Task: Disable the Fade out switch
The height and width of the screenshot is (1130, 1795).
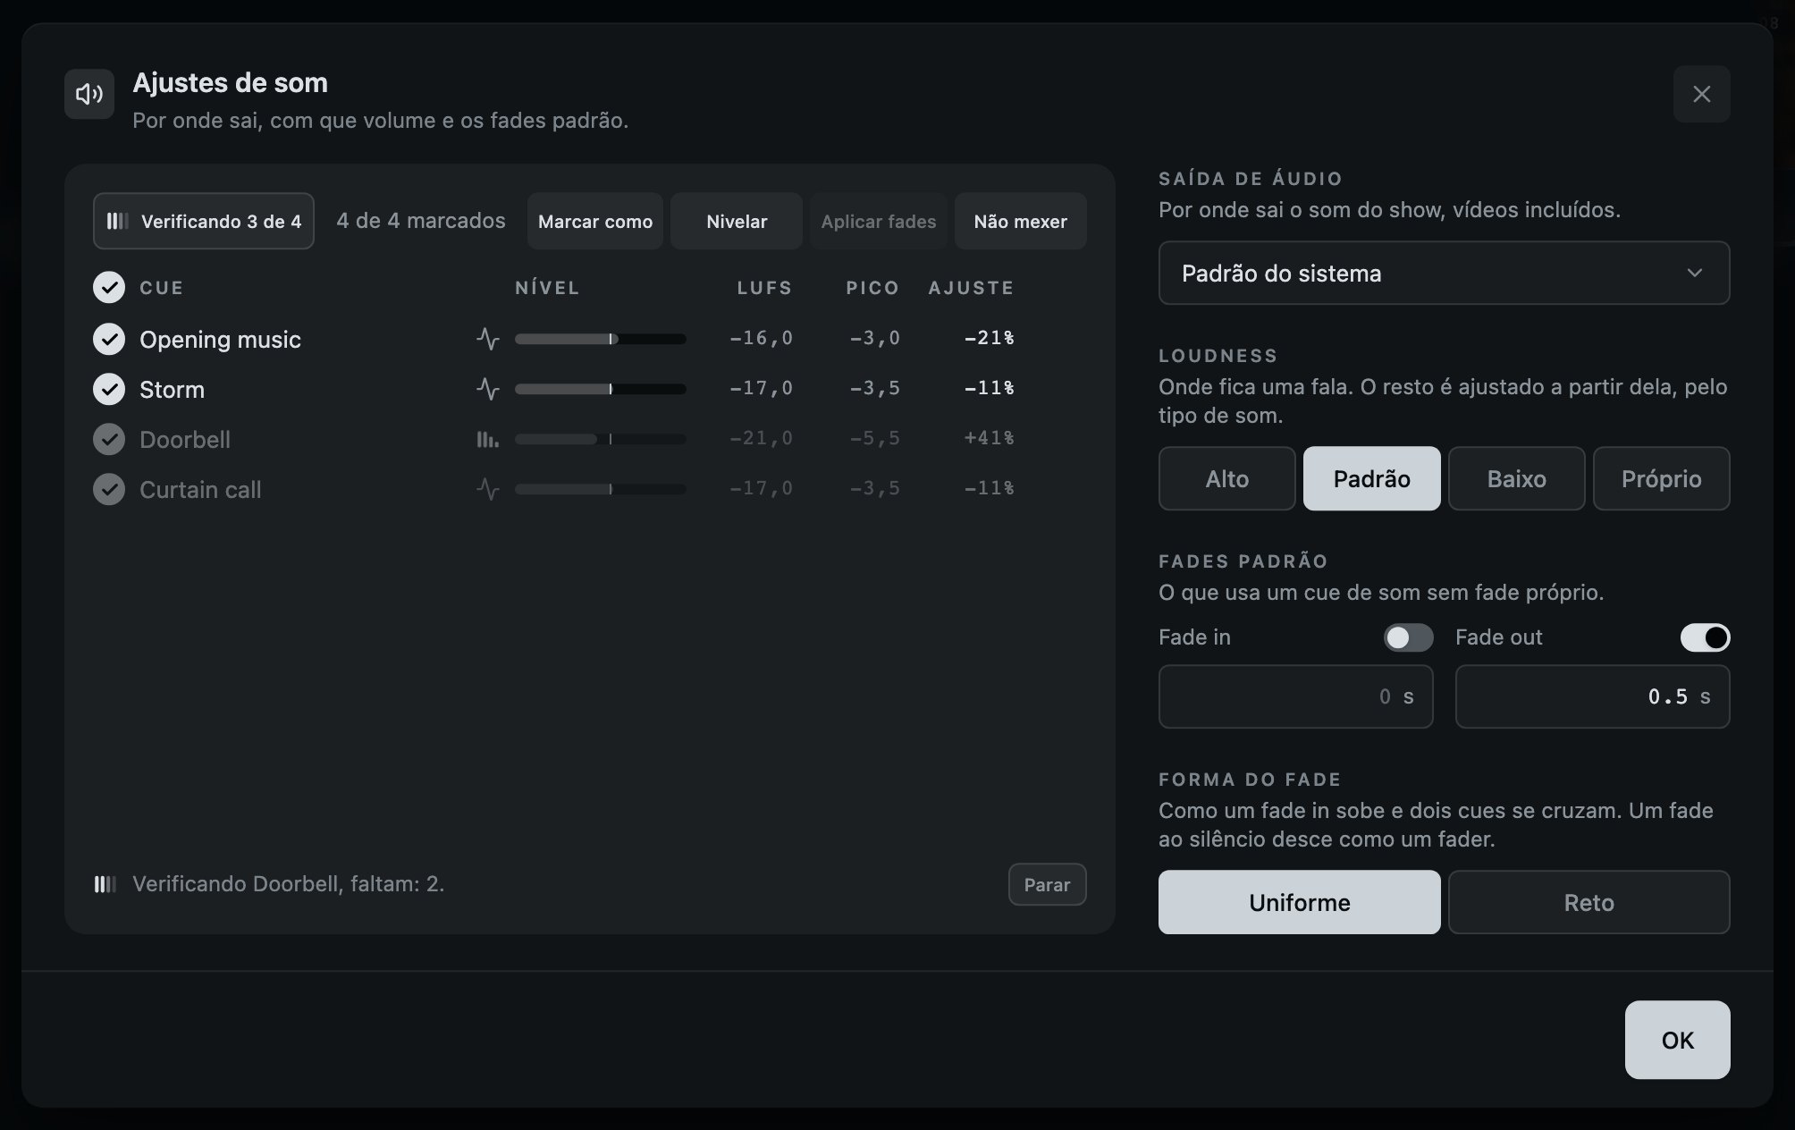Action: [1705, 637]
